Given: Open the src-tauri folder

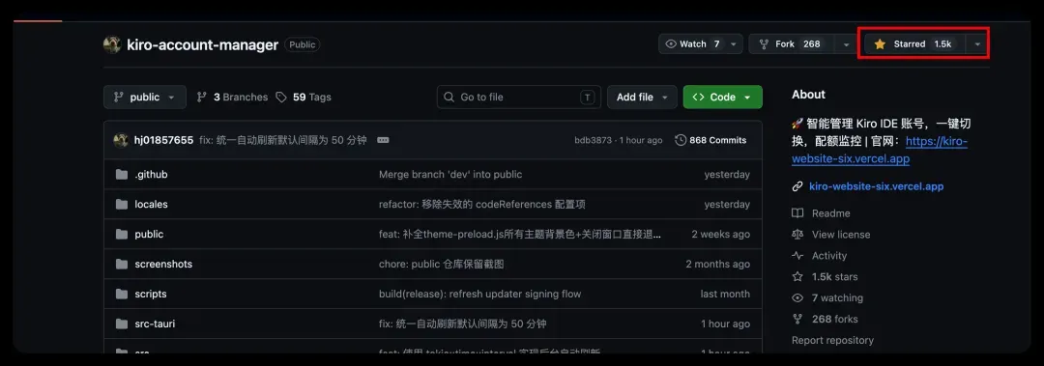Looking at the screenshot, I should (155, 324).
